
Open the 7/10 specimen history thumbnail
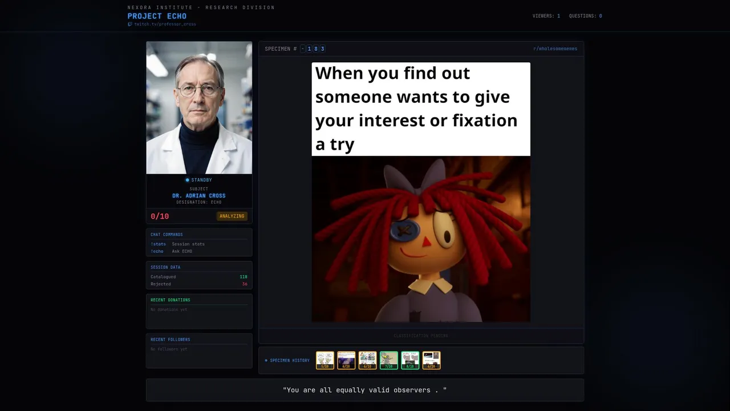389,360
